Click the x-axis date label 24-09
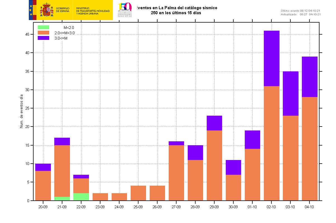Viewport: 336px width, 223px height. coord(119,207)
